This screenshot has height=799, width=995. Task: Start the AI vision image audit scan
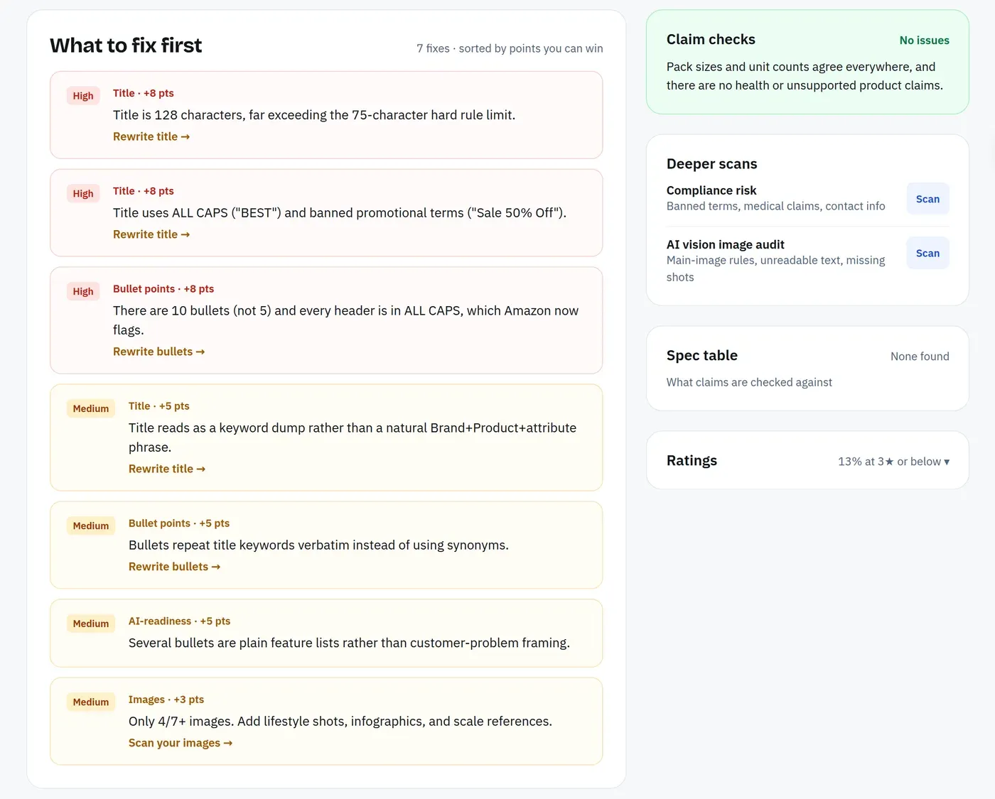[x=927, y=253]
